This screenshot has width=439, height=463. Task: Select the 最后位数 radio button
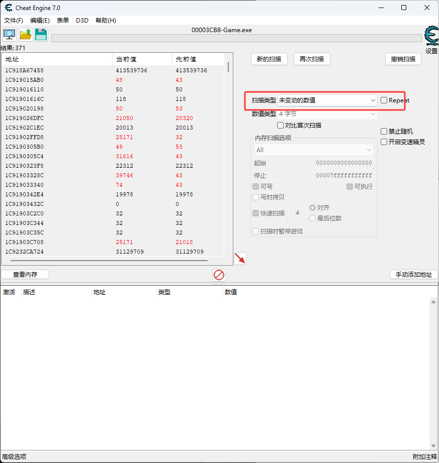(x=312, y=218)
